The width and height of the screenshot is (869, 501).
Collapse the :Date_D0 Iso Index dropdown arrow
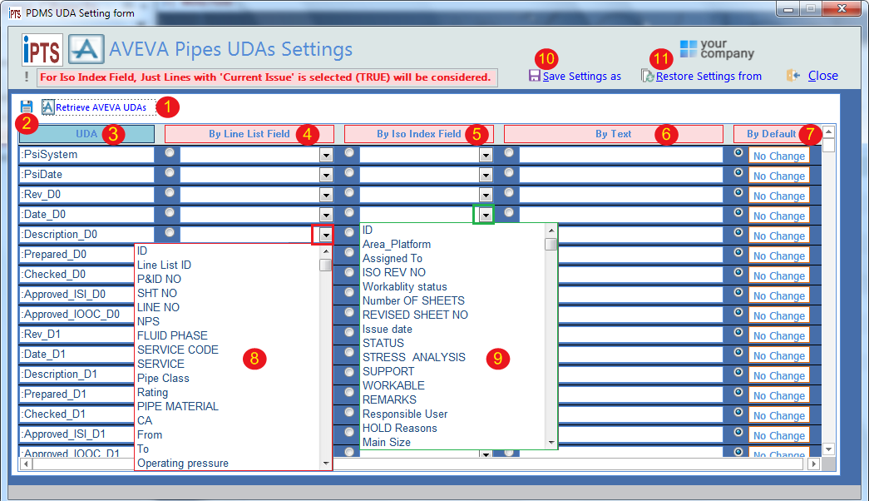click(x=486, y=216)
